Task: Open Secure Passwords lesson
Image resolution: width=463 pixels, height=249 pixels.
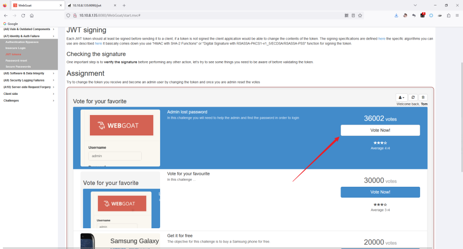Action: 18,67
